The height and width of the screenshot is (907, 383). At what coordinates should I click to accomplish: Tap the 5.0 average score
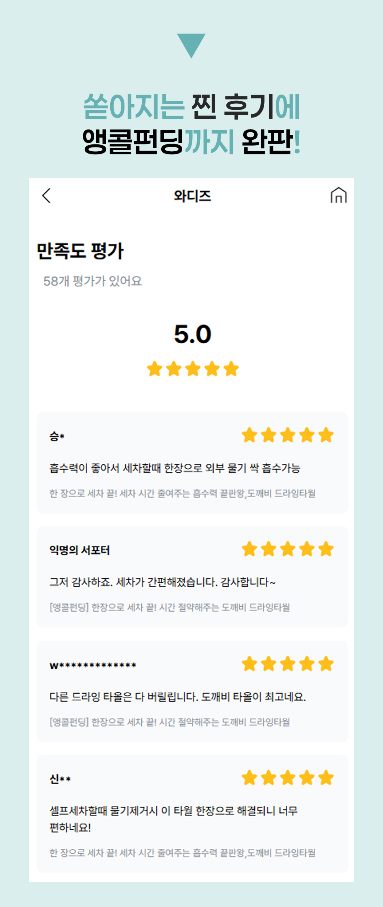(193, 334)
